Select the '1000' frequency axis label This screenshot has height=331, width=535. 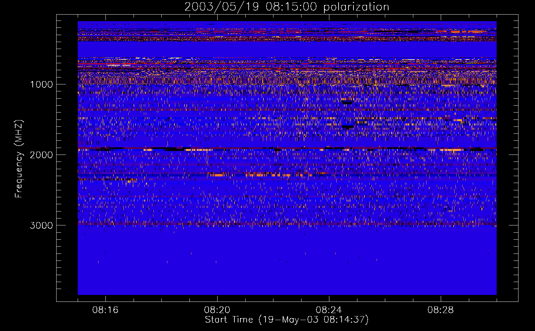[x=41, y=84]
